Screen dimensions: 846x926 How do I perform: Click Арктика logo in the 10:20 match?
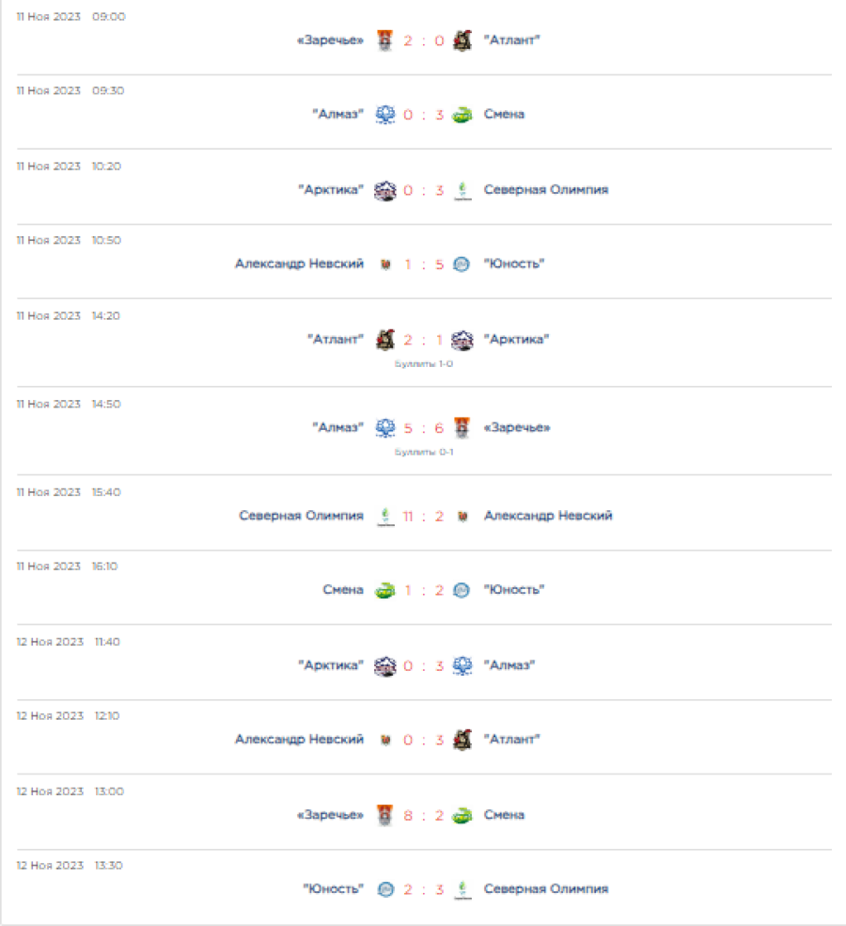(x=384, y=190)
